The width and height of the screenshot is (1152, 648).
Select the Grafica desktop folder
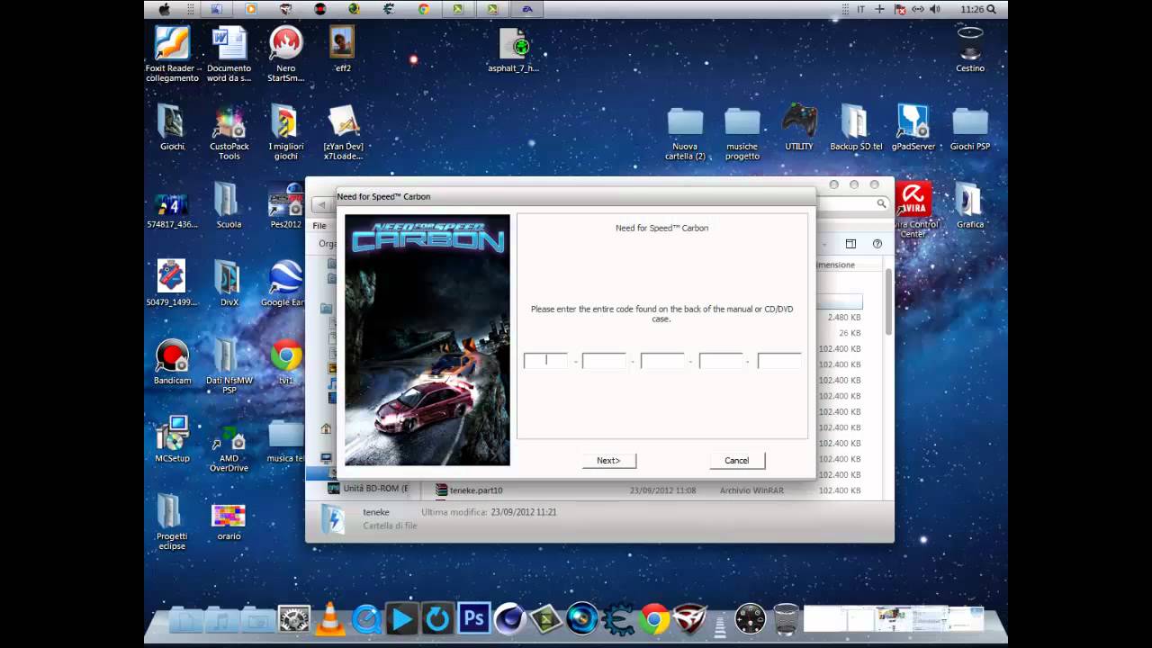pyautogui.click(x=970, y=205)
